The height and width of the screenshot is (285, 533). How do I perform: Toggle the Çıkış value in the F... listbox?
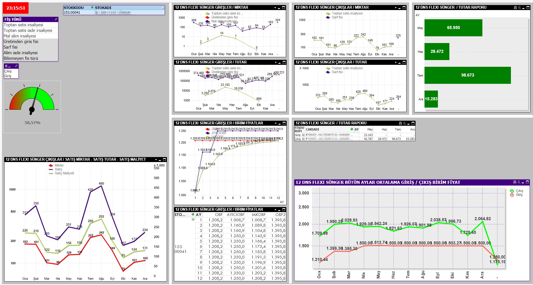[x=8, y=71]
